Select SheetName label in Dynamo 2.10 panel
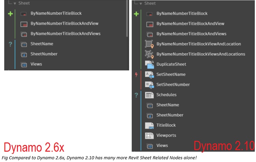This screenshot has width=256, height=162. click(168, 105)
